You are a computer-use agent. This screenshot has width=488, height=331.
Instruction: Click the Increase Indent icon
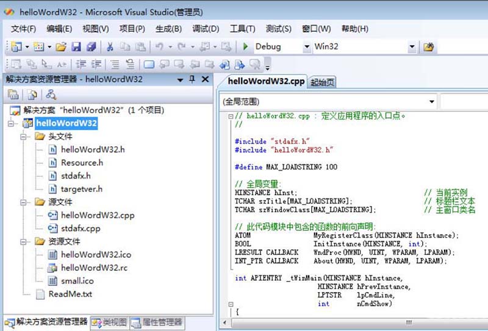(x=96, y=65)
